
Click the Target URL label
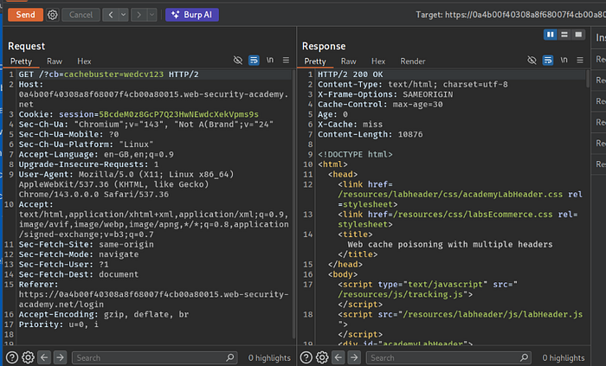coord(511,15)
